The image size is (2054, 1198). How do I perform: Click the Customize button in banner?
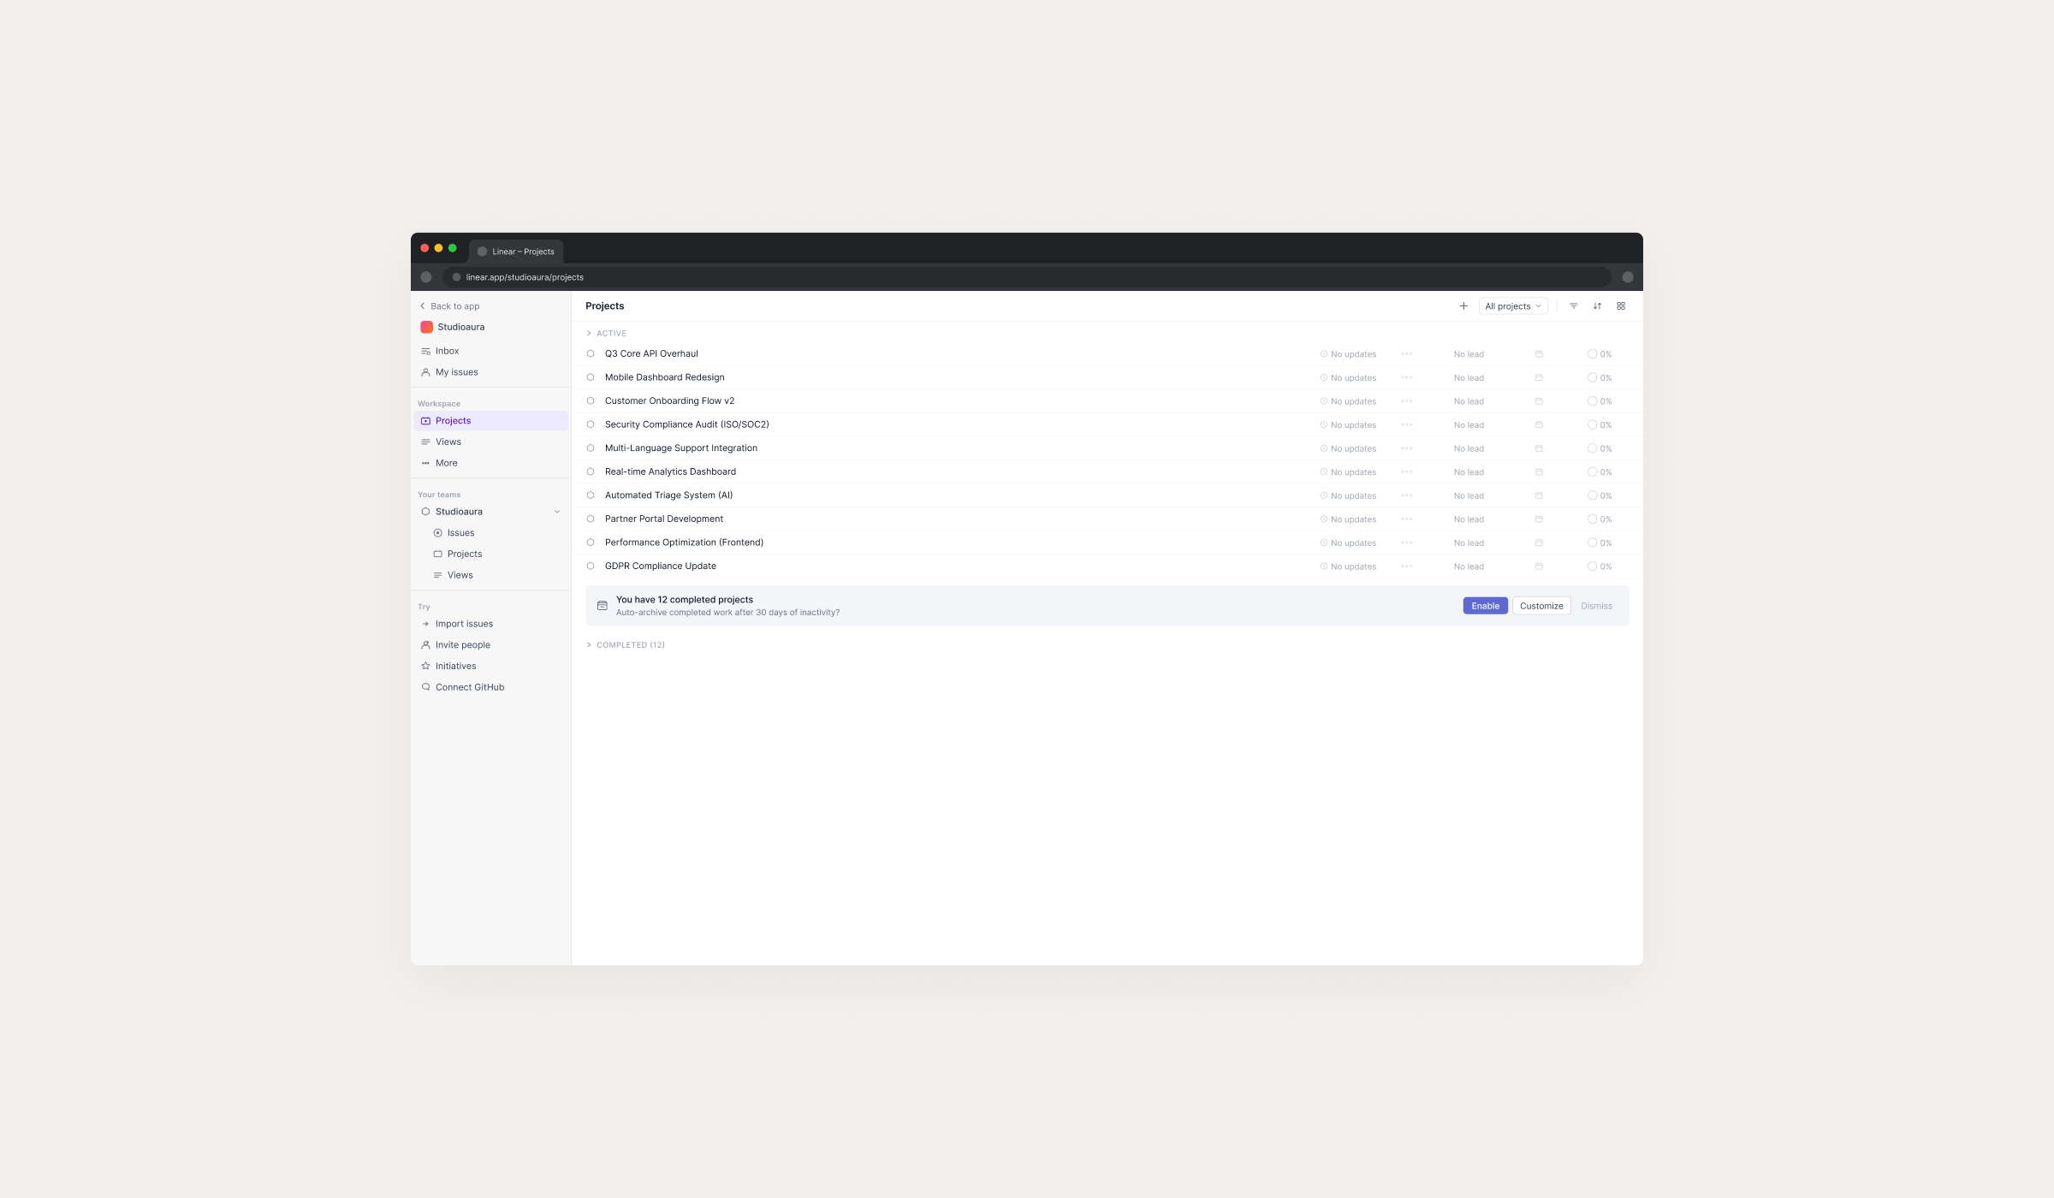(1541, 606)
